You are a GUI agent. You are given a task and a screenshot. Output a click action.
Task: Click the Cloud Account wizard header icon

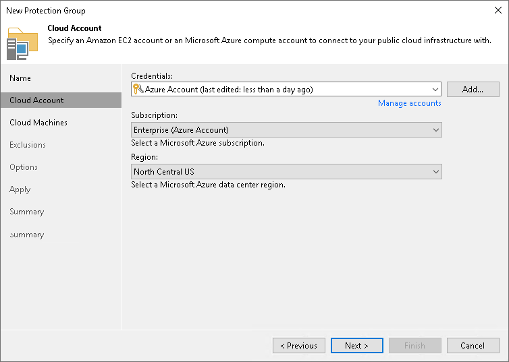[x=22, y=44]
